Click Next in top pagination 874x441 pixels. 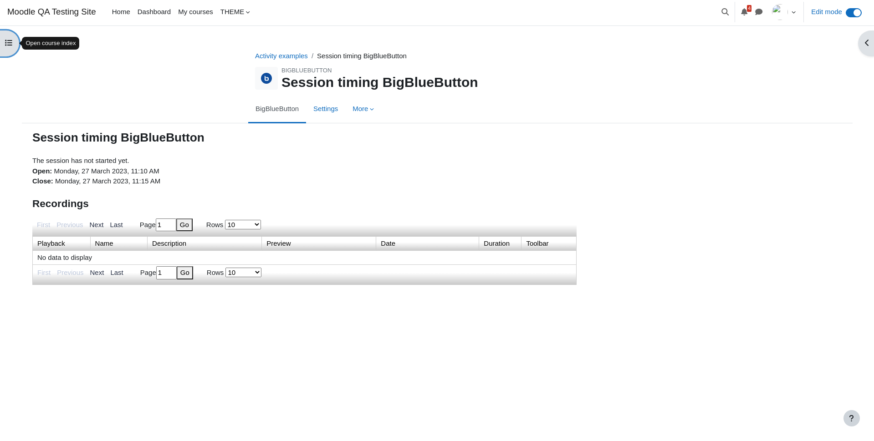point(97,225)
